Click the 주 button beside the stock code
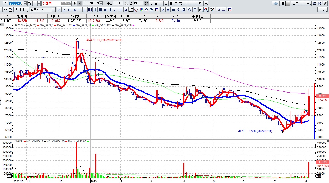 click(6, 3)
